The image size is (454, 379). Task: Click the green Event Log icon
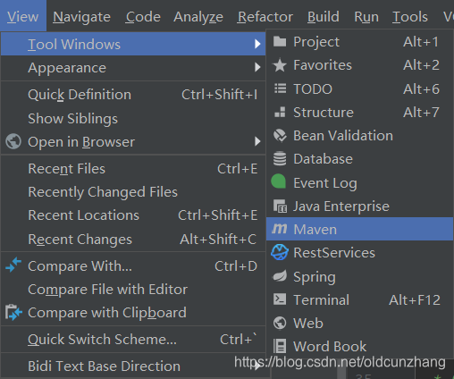pos(279,181)
